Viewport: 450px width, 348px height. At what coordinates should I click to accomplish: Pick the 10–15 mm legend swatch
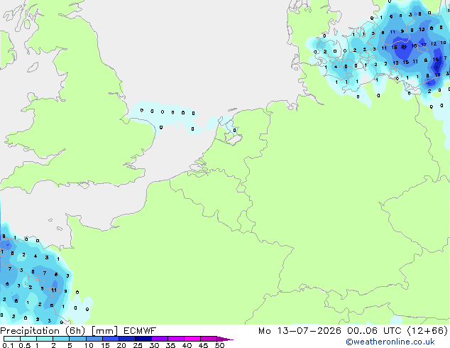[x=94, y=339]
